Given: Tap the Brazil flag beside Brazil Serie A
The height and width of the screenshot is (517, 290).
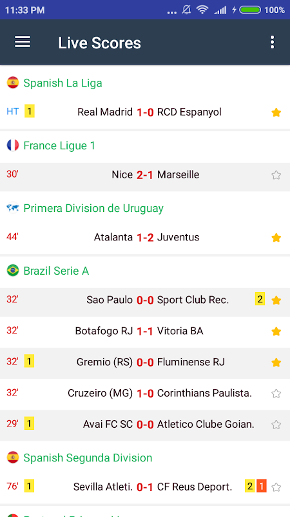Looking at the screenshot, I should pos(13,271).
